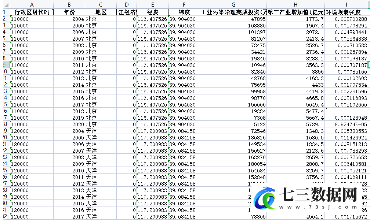
Task: Select value-added cell 3756.3
Action: 296,177
